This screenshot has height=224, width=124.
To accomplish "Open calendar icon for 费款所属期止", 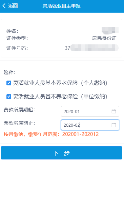I will [x=114, y=125].
